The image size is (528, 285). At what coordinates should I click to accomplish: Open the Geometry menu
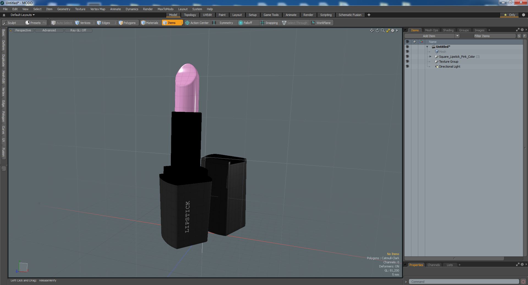[x=64, y=9]
